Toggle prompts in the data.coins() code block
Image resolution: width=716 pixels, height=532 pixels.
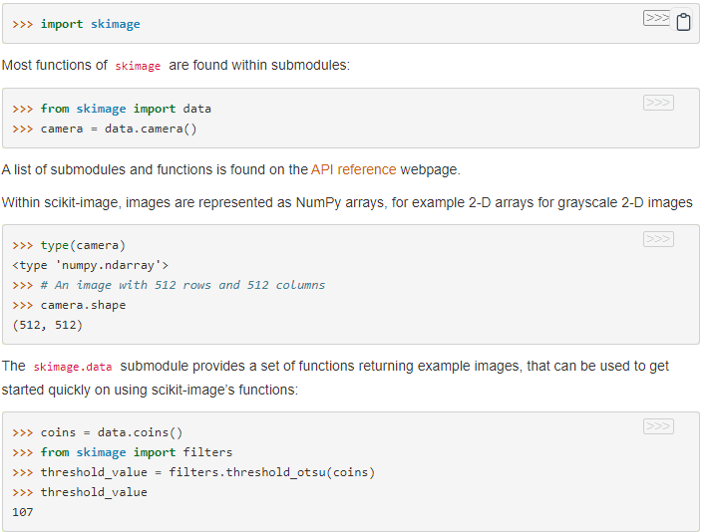[658, 426]
